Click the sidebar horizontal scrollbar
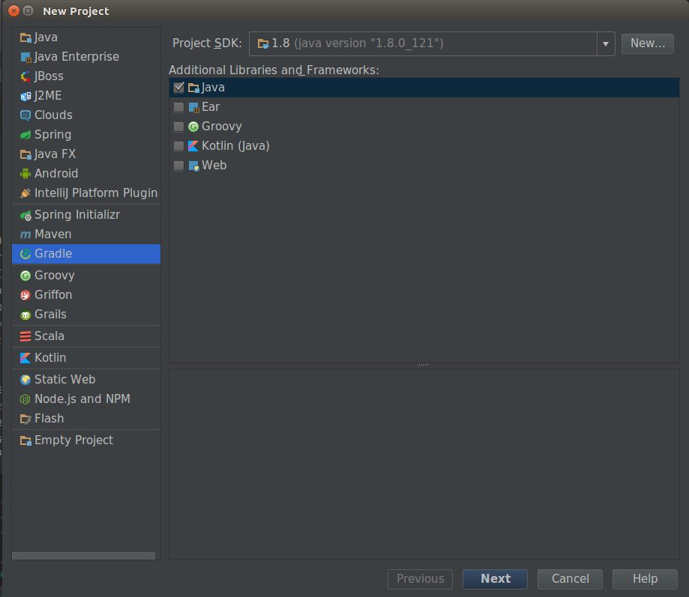 tap(84, 556)
